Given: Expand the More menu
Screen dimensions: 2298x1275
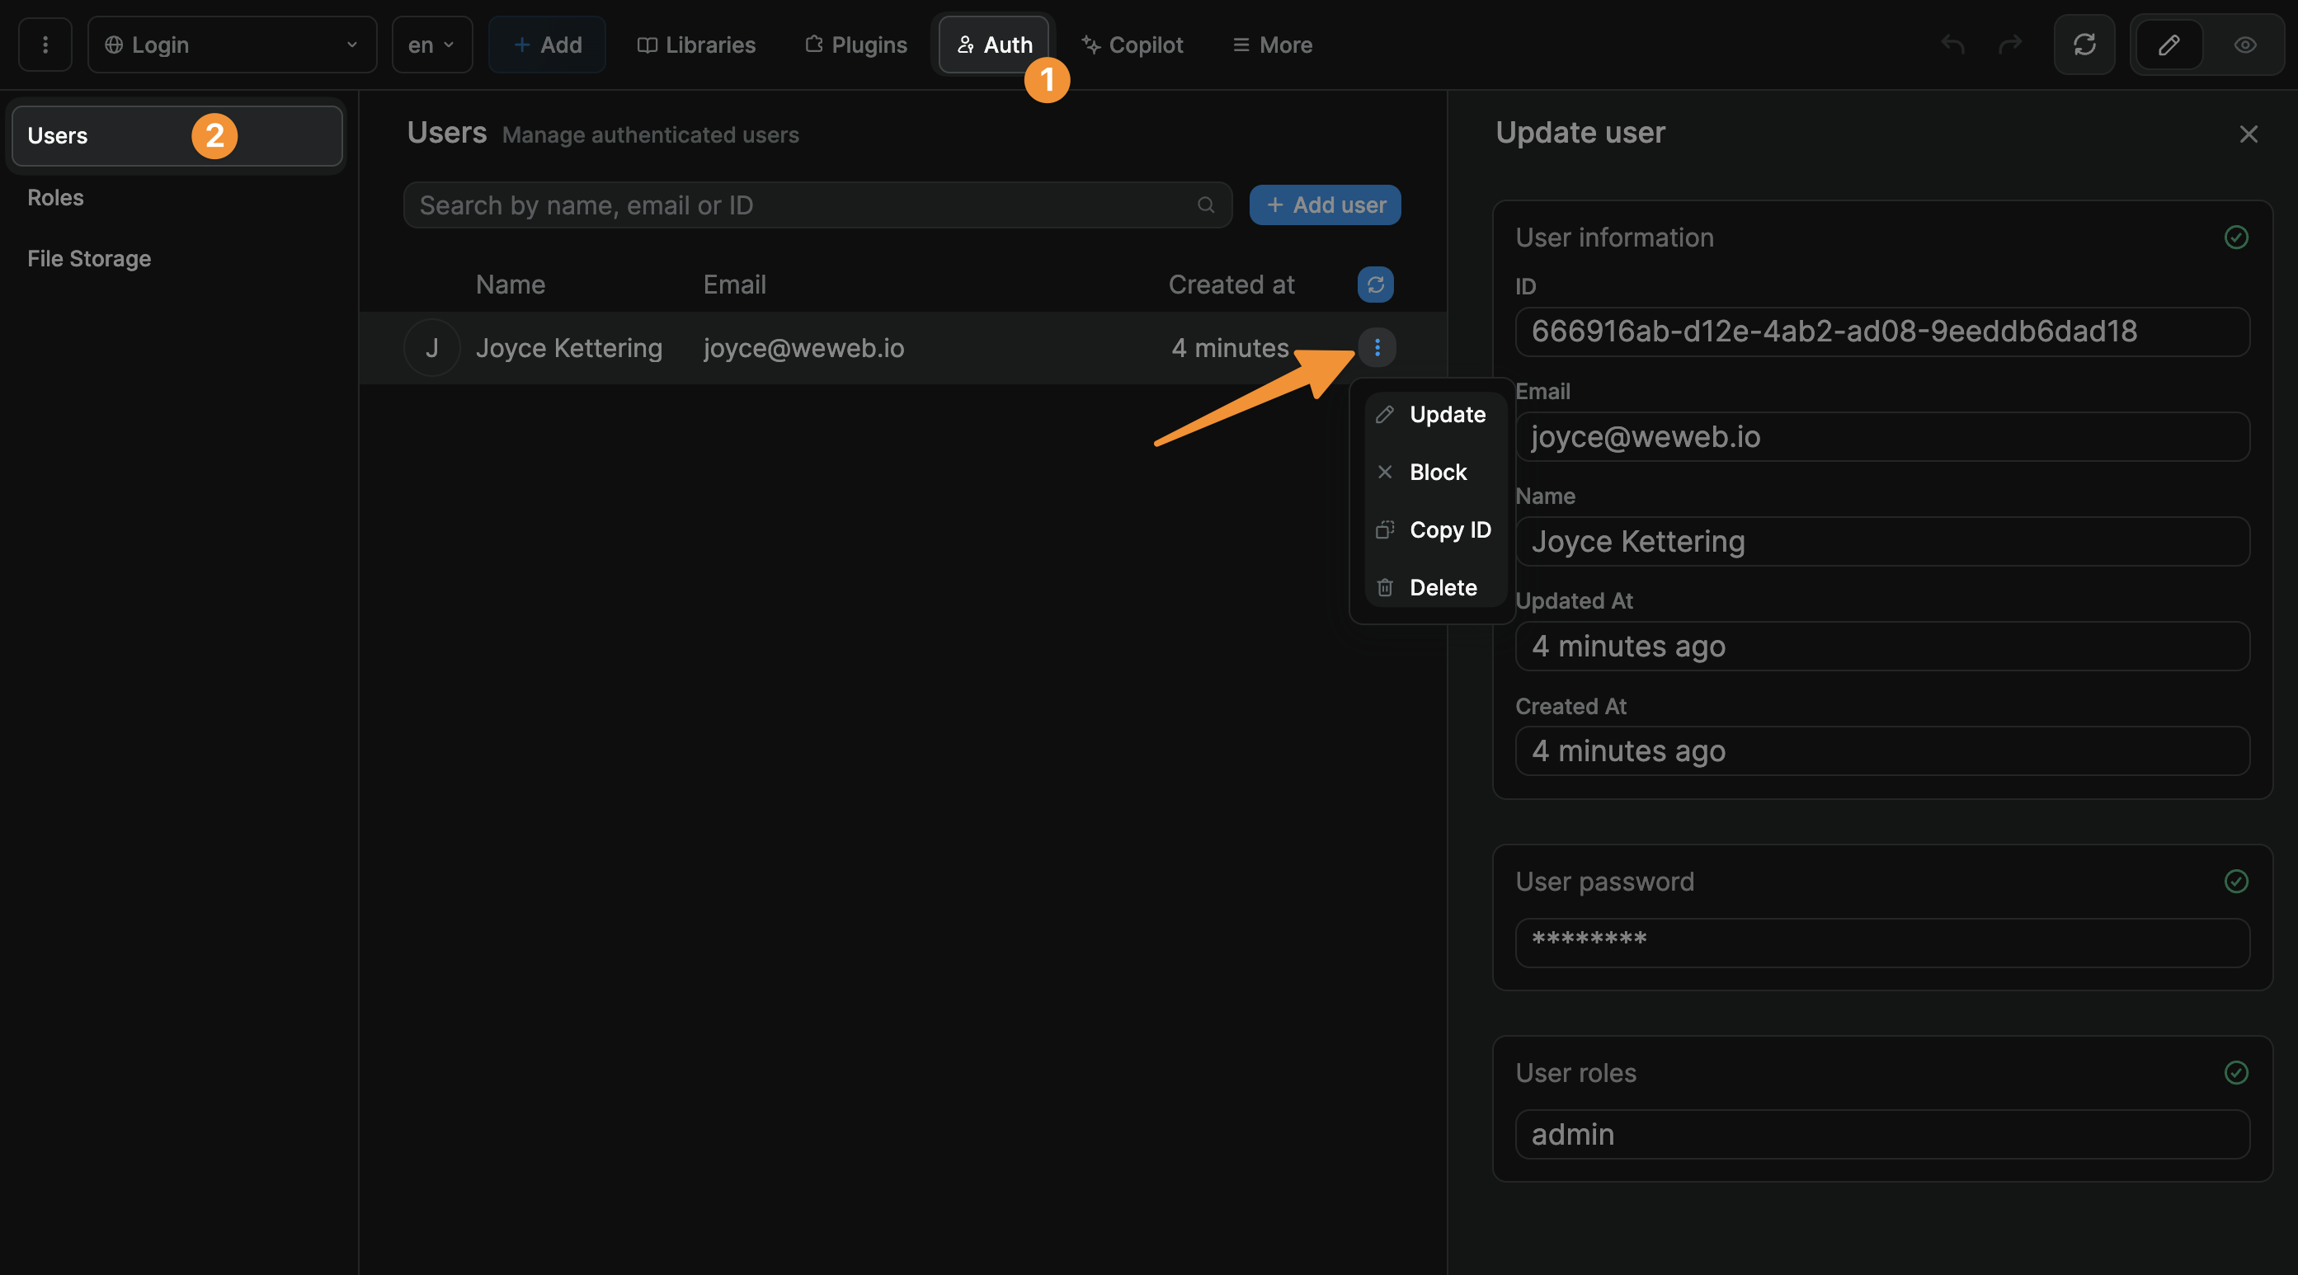Looking at the screenshot, I should pos(1272,45).
